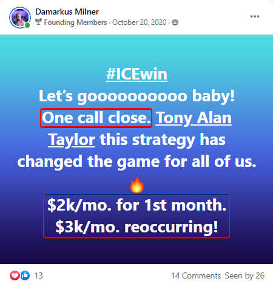Click the underlined Taylor tag text

(x=72, y=140)
